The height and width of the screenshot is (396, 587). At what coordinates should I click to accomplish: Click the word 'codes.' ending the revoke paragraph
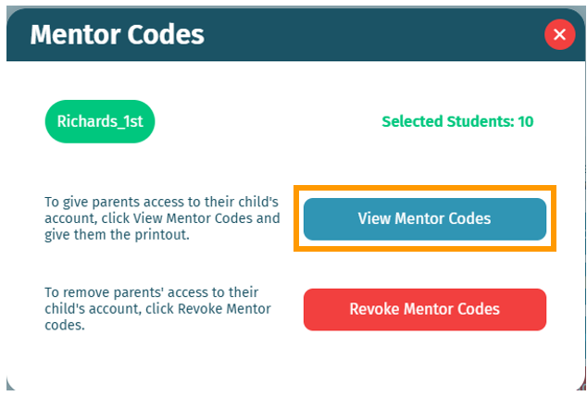[x=65, y=326]
